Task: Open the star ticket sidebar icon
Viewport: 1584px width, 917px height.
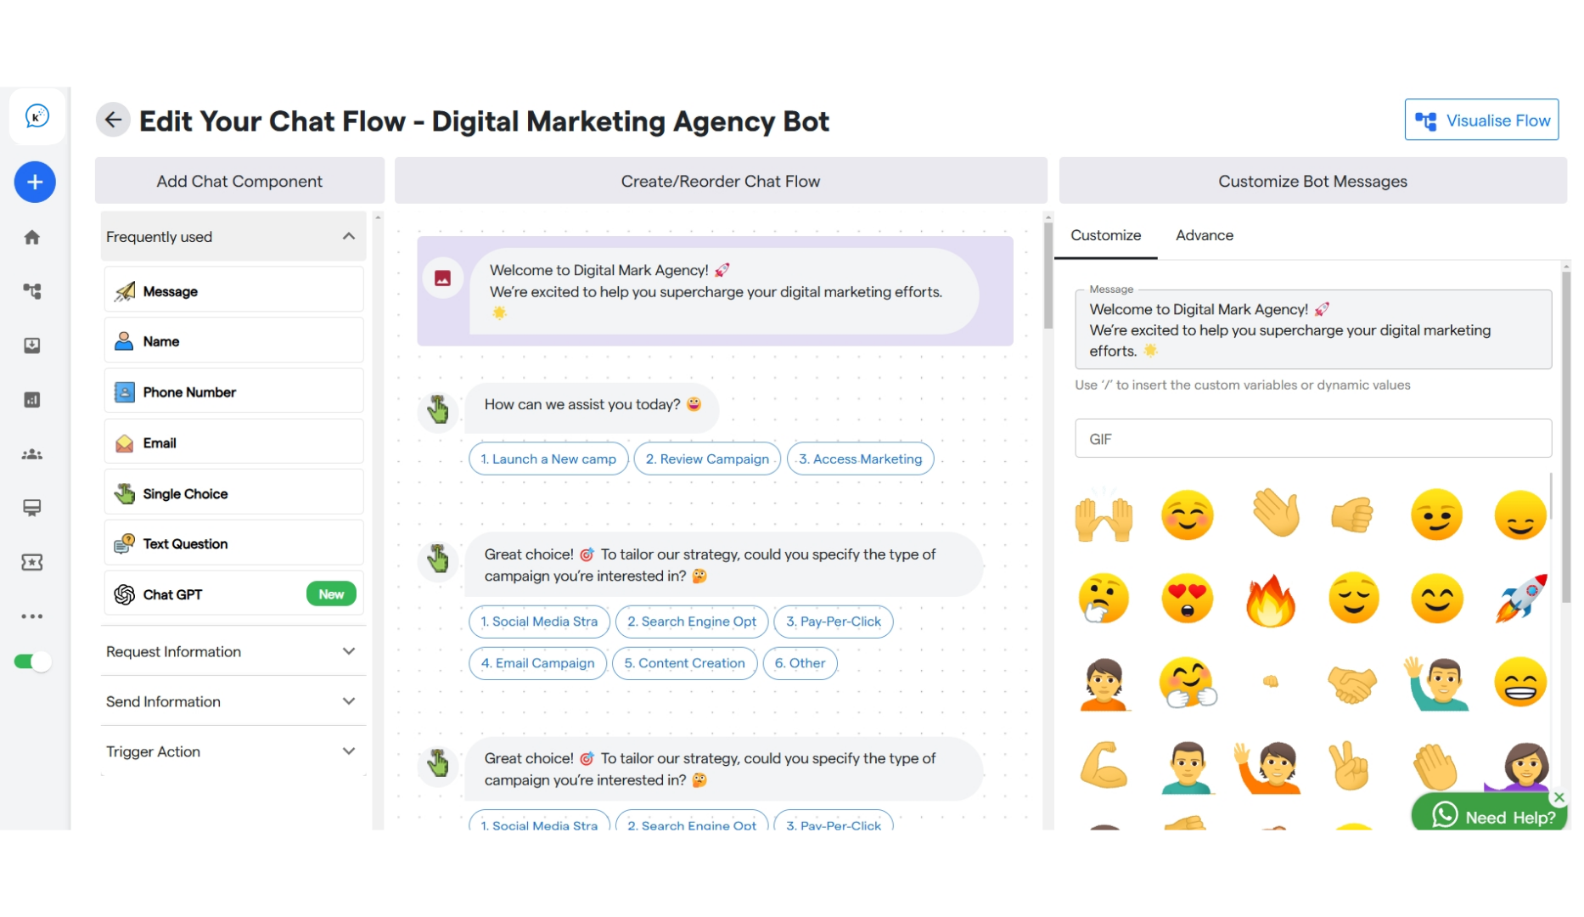Action: pos(32,562)
